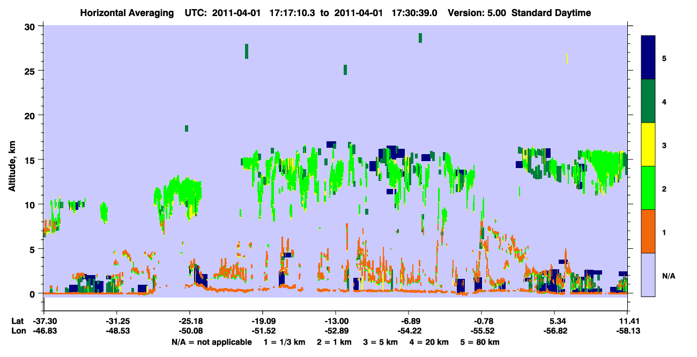Click the 'Lon' row label
This screenshot has width=697, height=357.
(18, 331)
